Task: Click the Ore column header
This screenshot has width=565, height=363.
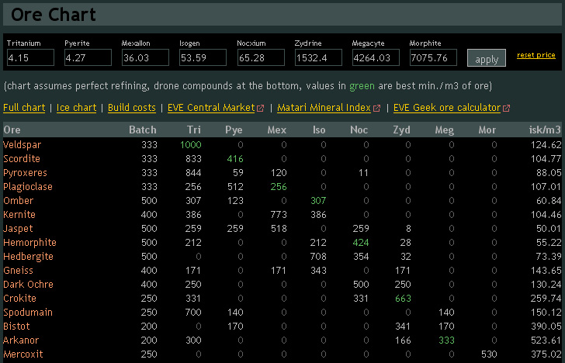Action: click(12, 130)
